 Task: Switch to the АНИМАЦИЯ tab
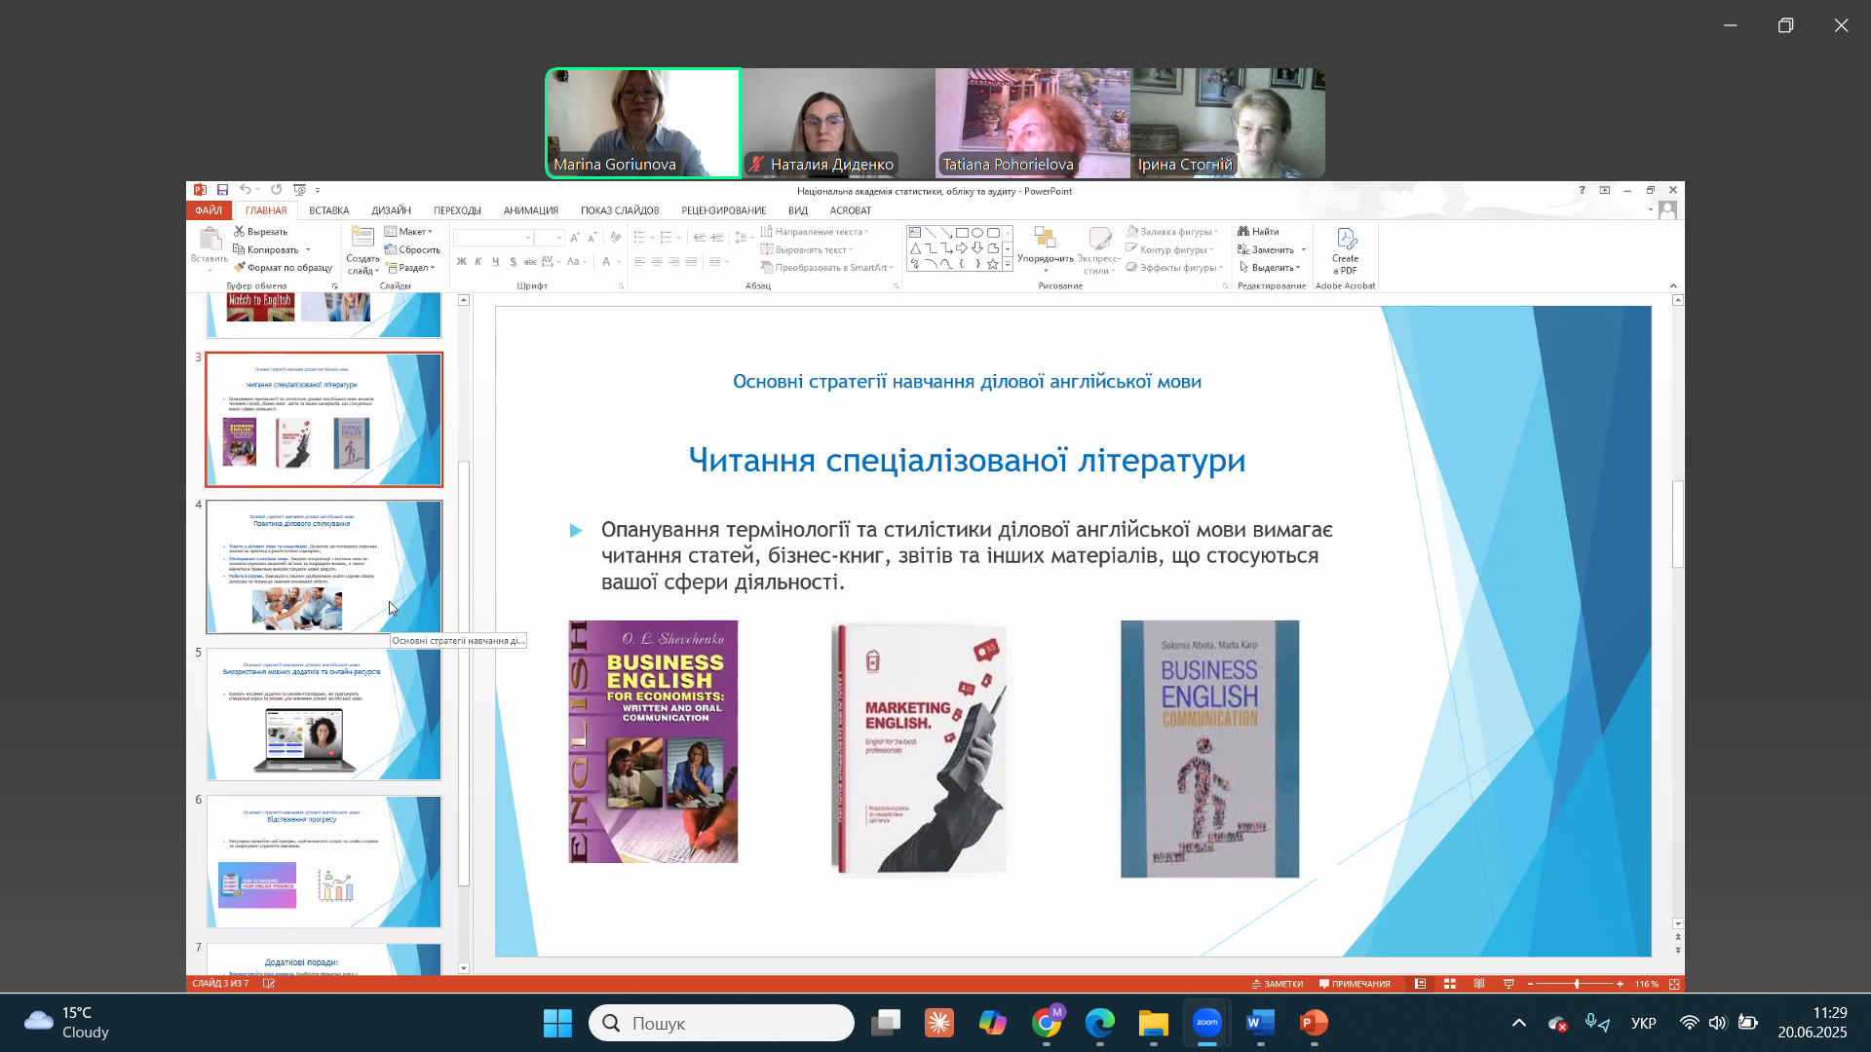tap(530, 210)
